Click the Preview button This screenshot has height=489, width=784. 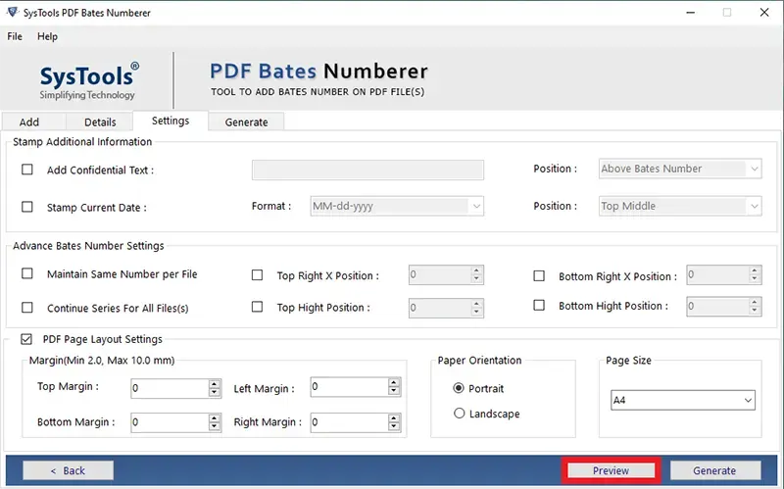[x=611, y=470]
